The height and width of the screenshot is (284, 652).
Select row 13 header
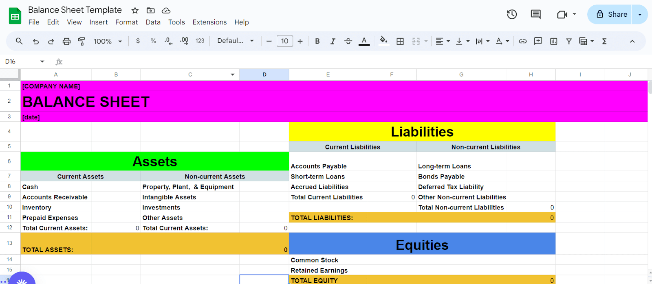[x=9, y=243]
